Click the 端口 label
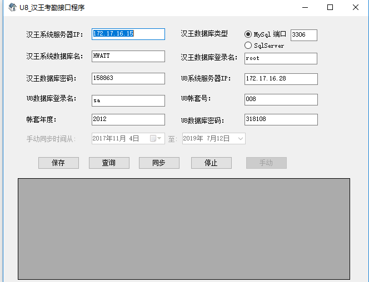 point(280,34)
